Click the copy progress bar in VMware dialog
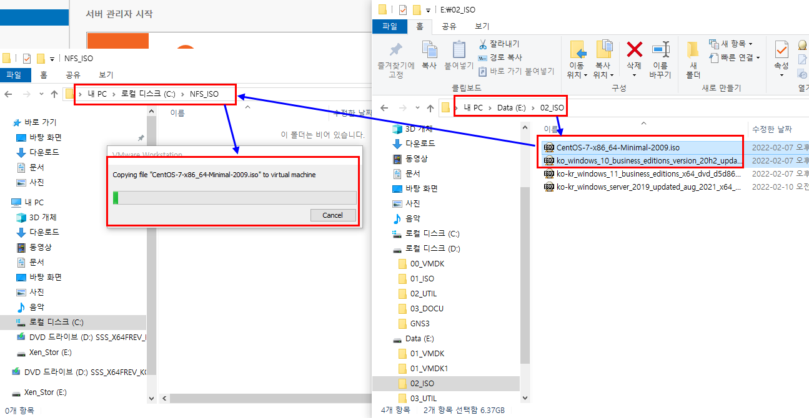This screenshot has width=809, height=418. tap(234, 198)
